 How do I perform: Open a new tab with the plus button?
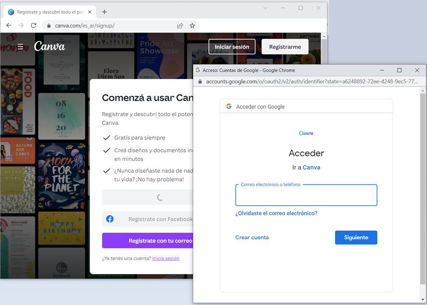(x=104, y=12)
